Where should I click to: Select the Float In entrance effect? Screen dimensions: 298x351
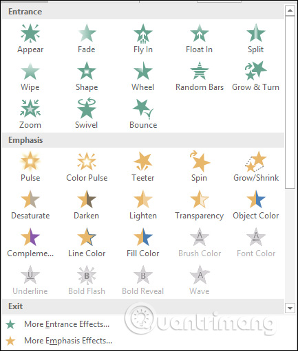199,38
